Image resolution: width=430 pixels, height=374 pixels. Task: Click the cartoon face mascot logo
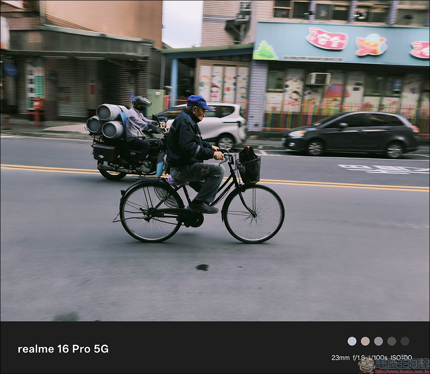pyautogui.click(x=367, y=365)
